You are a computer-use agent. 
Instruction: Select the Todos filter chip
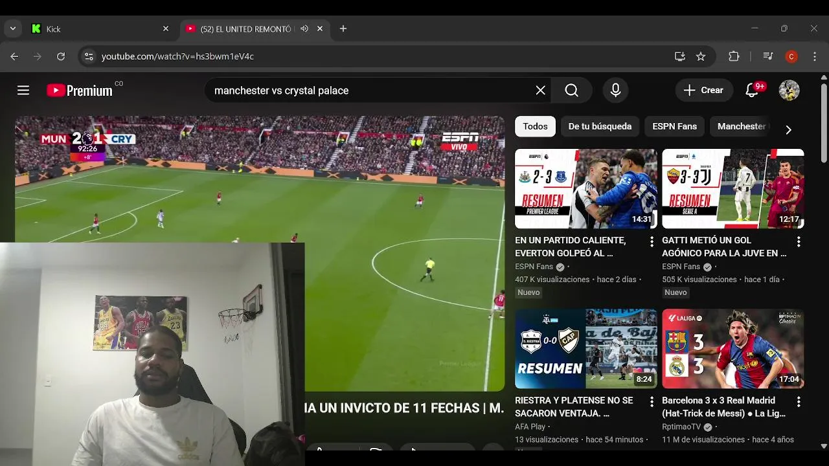(535, 126)
